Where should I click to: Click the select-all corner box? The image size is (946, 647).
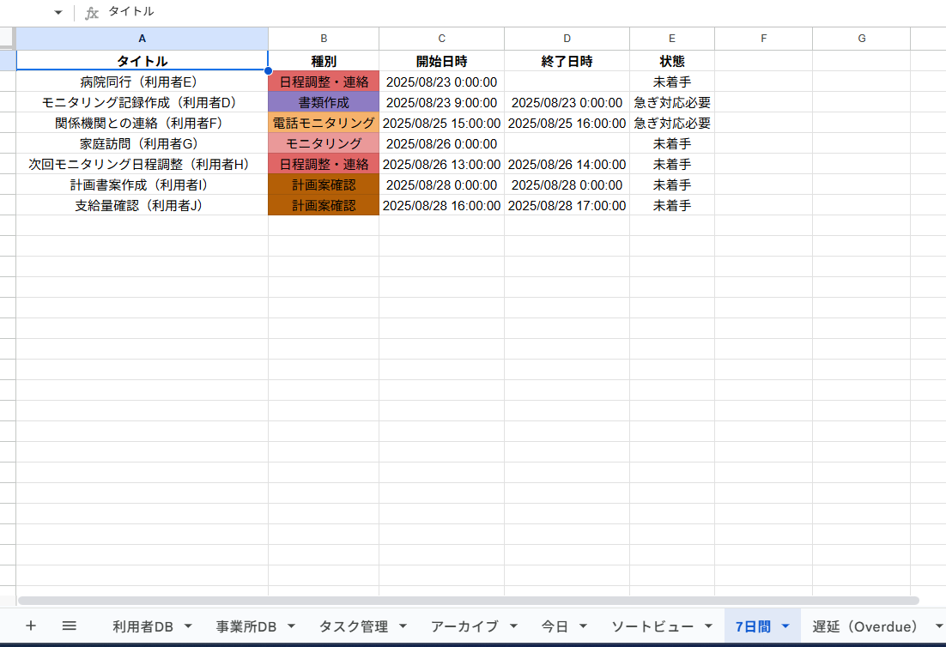[7, 39]
